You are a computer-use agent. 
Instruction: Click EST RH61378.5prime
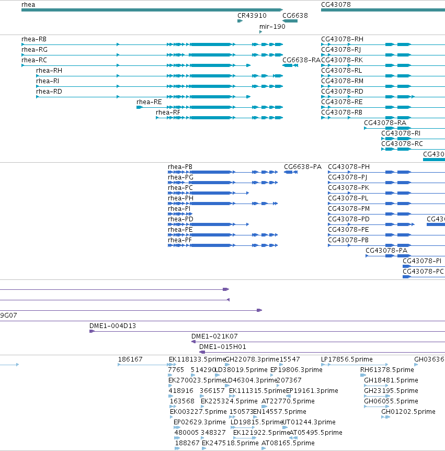[x=363, y=375]
